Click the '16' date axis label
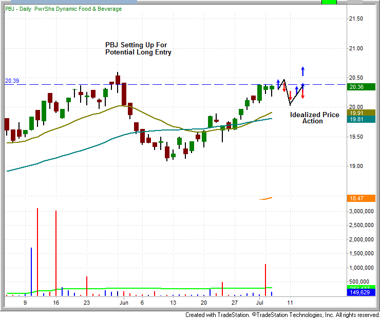Screen dimensions: 380x318 (x=56, y=303)
